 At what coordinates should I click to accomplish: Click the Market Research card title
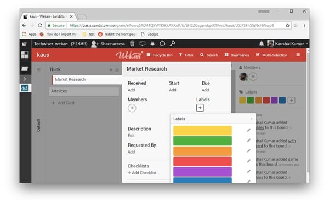coord(146,69)
